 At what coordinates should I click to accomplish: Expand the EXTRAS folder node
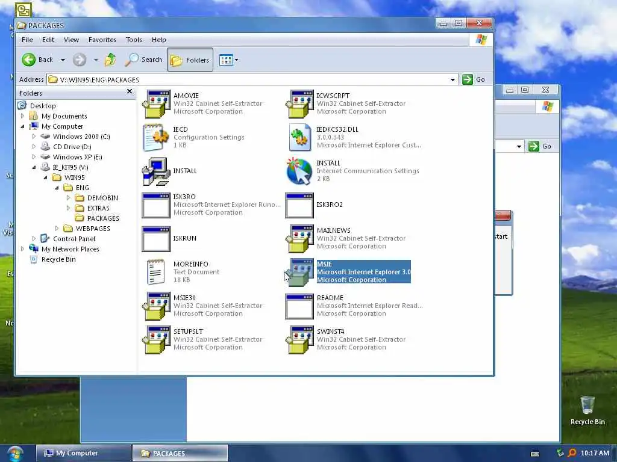tap(68, 208)
